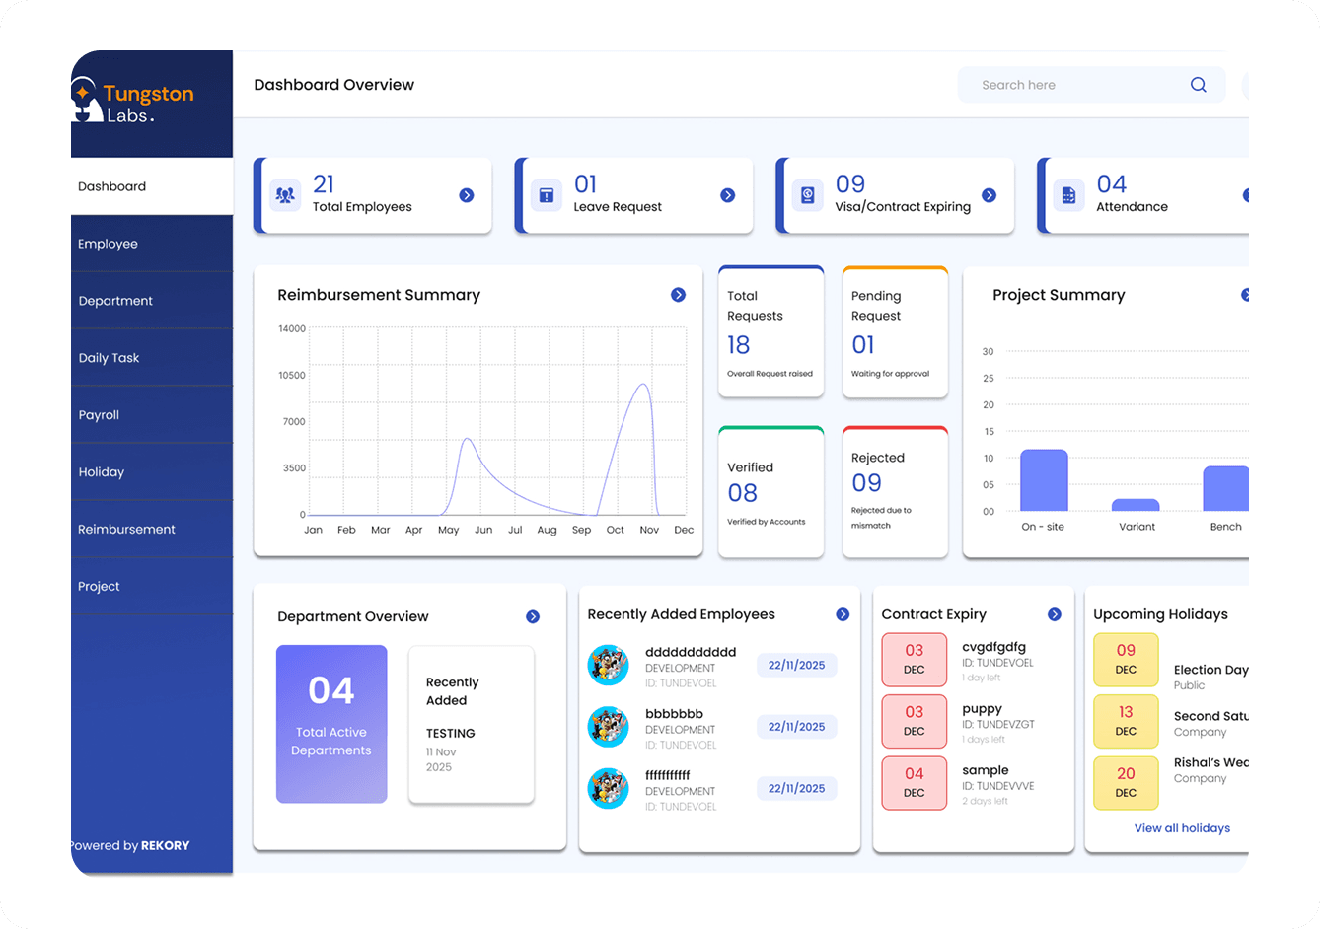Open the Pending Request card
The width and height of the screenshot is (1320, 929).
895,332
